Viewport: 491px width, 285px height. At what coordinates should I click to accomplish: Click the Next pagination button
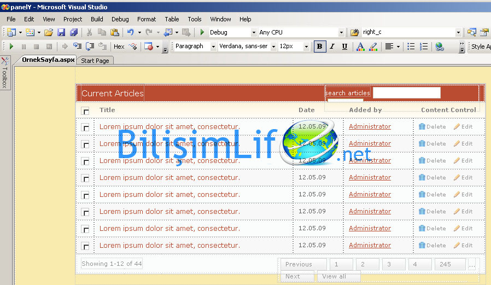point(297,277)
